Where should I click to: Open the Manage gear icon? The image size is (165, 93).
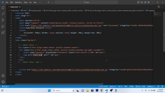coord(3,82)
